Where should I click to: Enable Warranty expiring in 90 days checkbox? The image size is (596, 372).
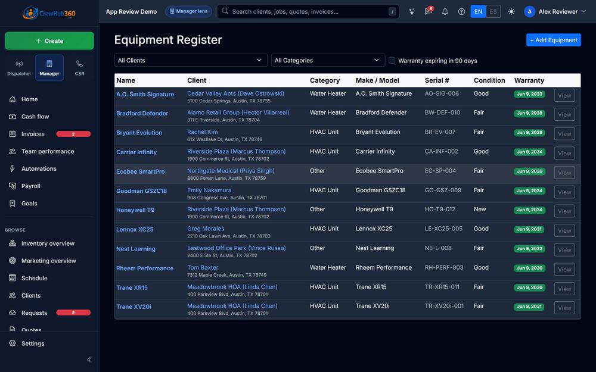pyautogui.click(x=392, y=60)
